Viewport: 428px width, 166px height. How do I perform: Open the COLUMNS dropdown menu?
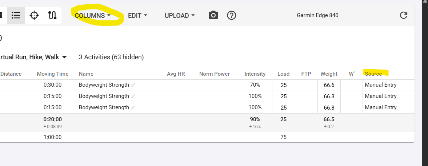pyautogui.click(x=93, y=16)
